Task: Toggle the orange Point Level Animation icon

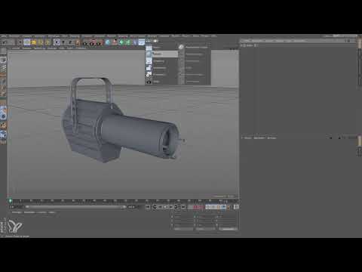Action: 229,207
